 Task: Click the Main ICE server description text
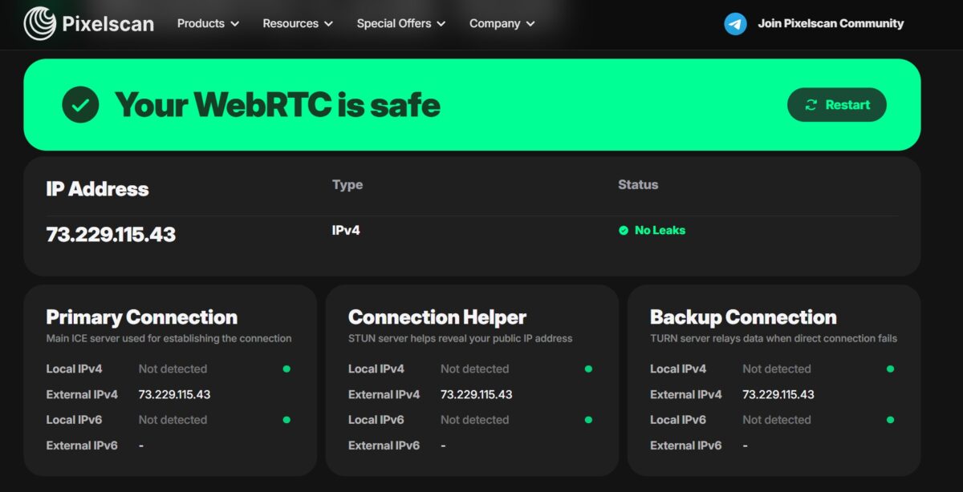pyautogui.click(x=169, y=338)
